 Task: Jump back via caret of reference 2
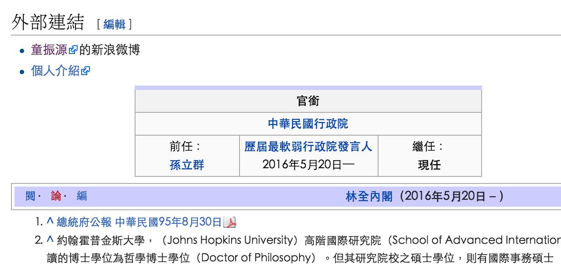tap(50, 240)
